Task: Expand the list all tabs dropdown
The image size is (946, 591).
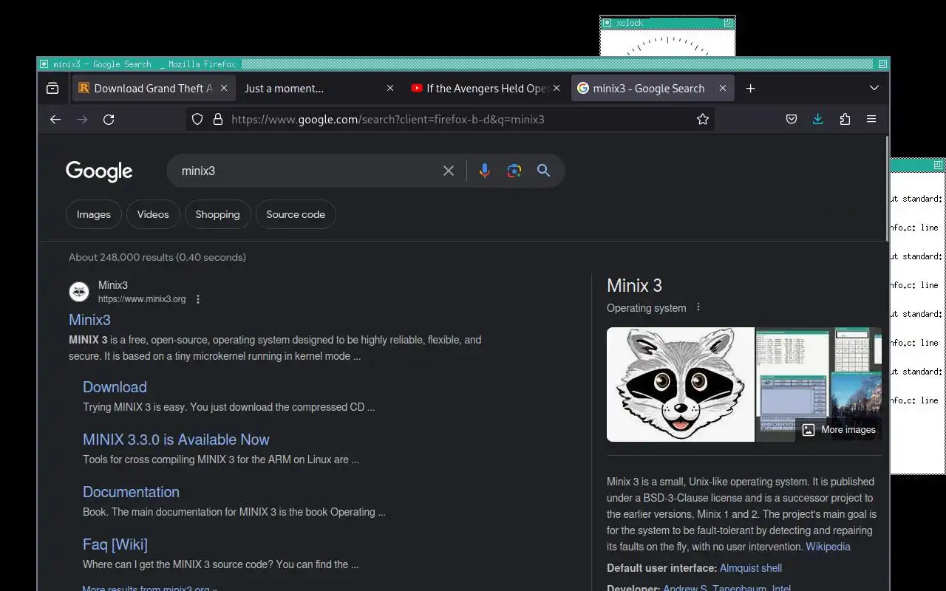Action: coord(874,88)
